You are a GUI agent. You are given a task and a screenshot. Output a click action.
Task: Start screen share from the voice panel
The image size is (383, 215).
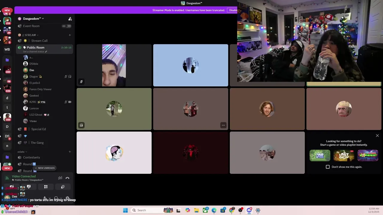(29, 187)
